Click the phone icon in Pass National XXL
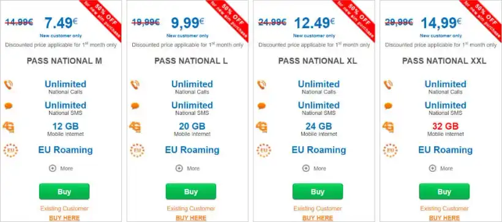Image resolution: width=502 pixels, height=222 pixels. click(x=388, y=85)
